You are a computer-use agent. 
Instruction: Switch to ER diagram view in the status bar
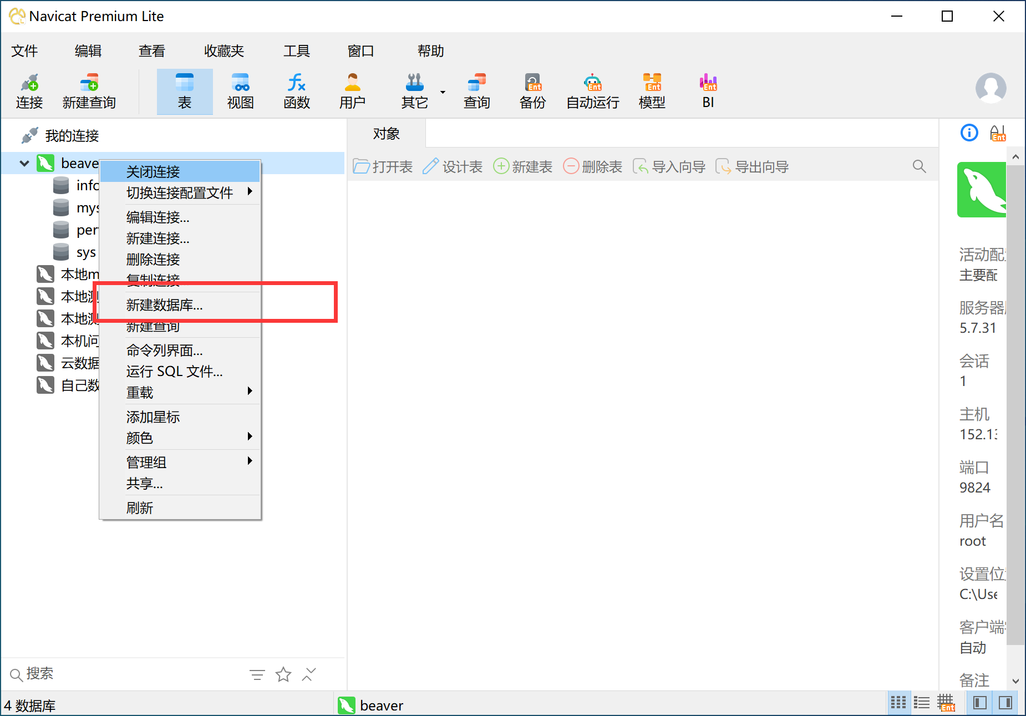click(x=946, y=703)
